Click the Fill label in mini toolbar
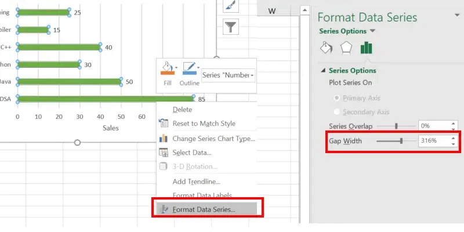464x232 pixels. (168, 83)
